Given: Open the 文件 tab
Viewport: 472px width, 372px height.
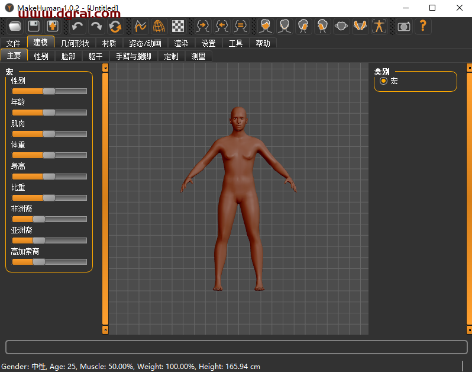Looking at the screenshot, I should [14, 43].
